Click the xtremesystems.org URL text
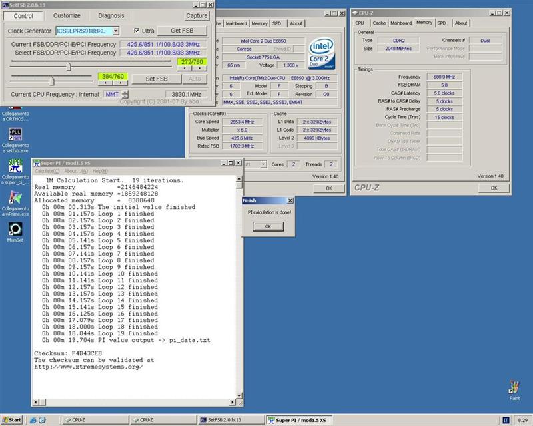The height and width of the screenshot is (426, 533). click(x=89, y=367)
